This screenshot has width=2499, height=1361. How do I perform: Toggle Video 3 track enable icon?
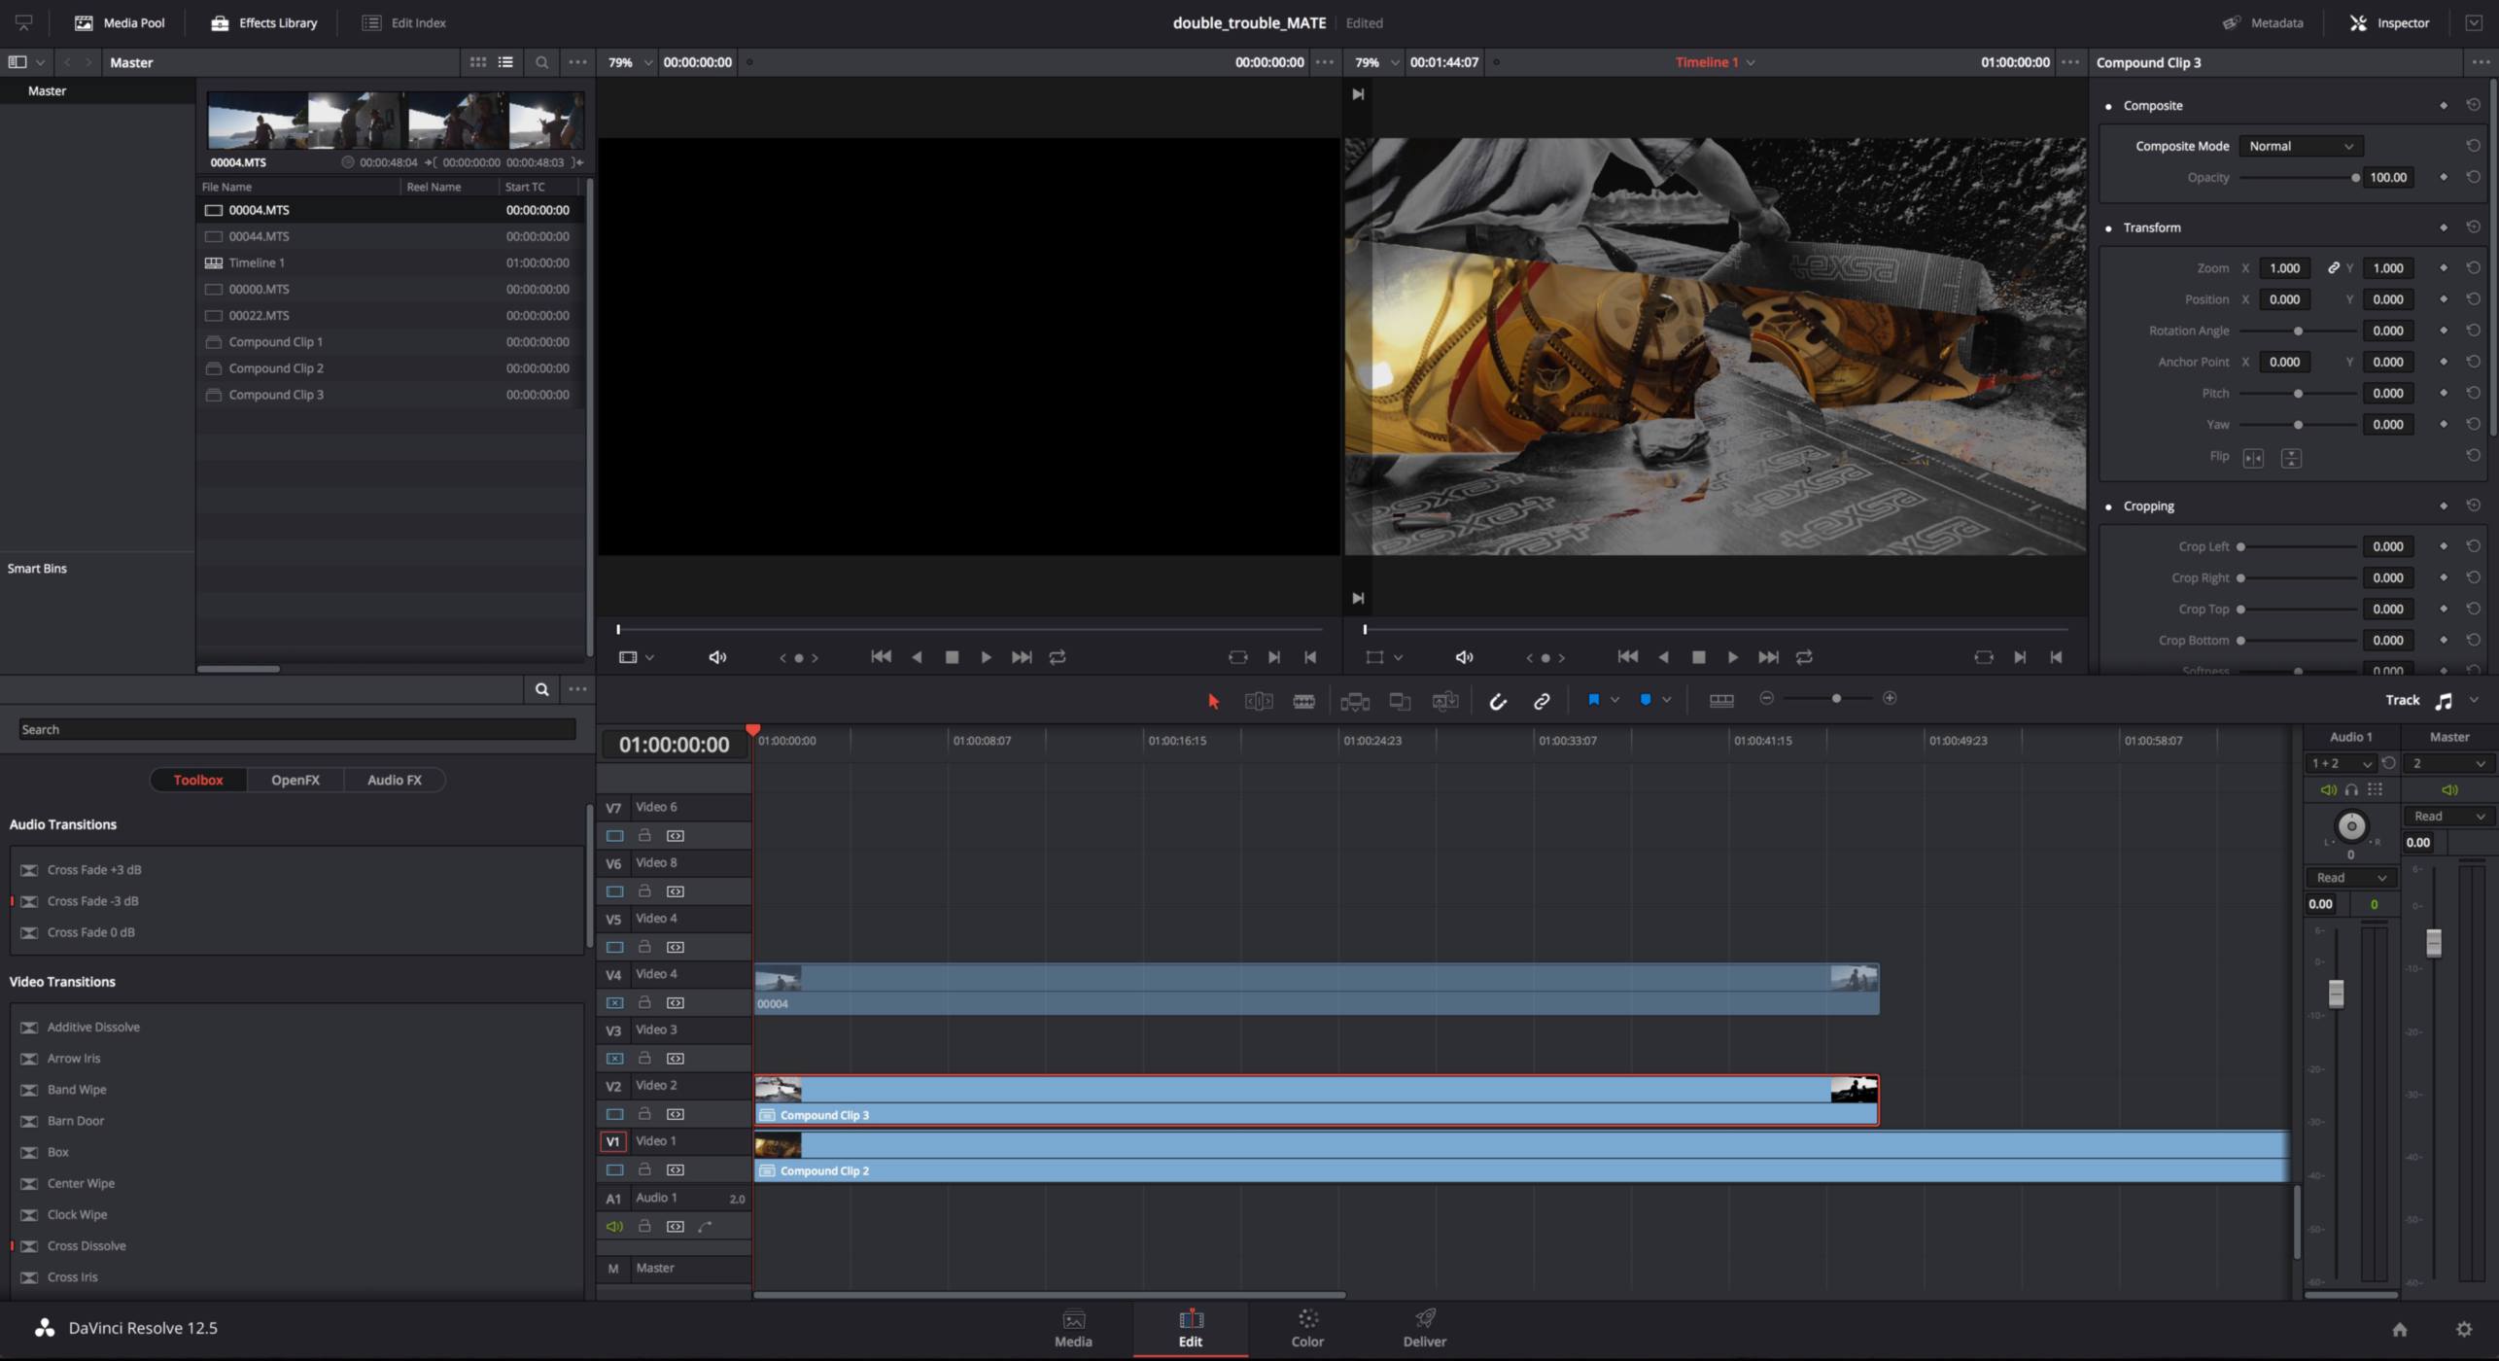(x=614, y=1058)
